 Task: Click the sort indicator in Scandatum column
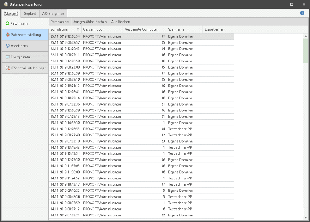pyautogui.click(x=78, y=29)
